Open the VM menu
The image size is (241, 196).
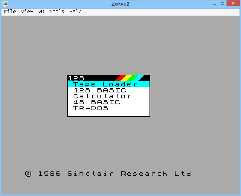coord(41,12)
